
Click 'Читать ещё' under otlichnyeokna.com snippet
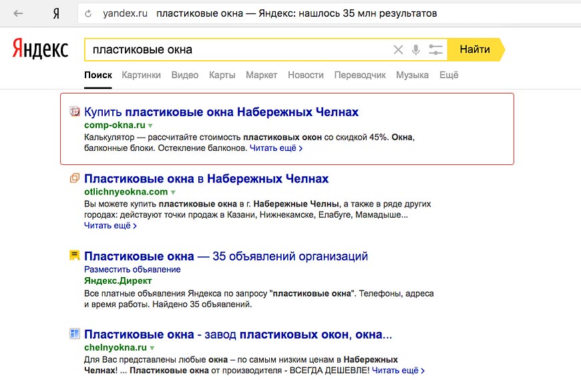[x=110, y=226]
